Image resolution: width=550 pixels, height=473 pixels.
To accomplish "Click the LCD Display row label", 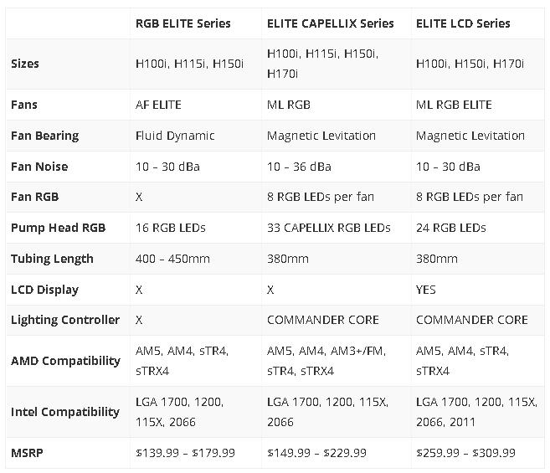I will [x=44, y=290].
